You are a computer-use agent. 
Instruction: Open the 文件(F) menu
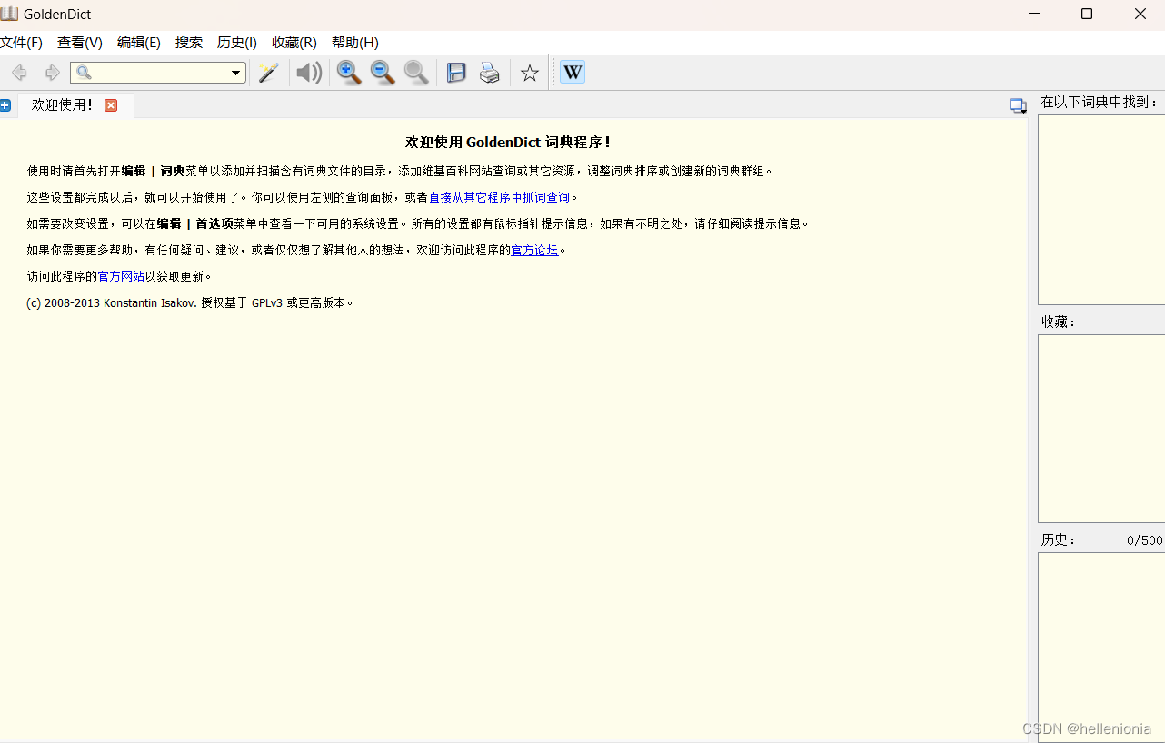pos(22,43)
